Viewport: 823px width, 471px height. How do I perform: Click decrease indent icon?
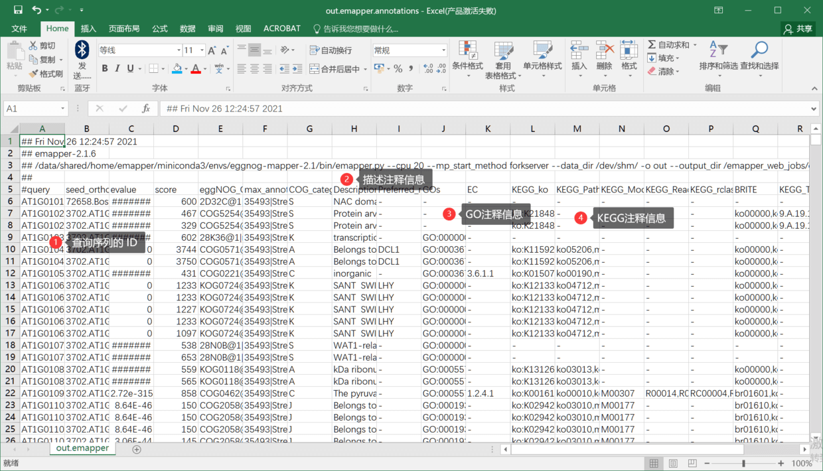(285, 68)
